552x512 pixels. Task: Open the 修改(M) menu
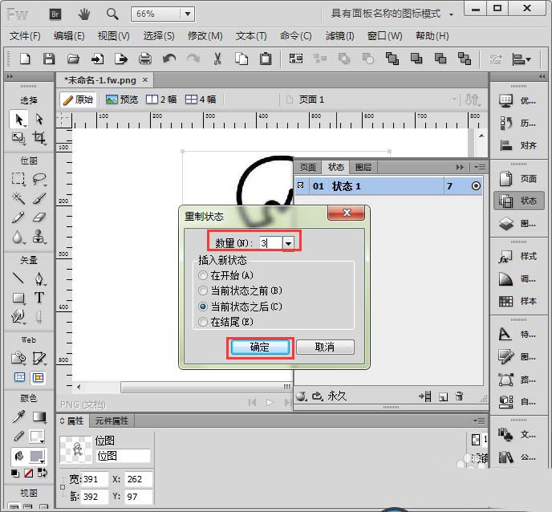pyautogui.click(x=205, y=36)
